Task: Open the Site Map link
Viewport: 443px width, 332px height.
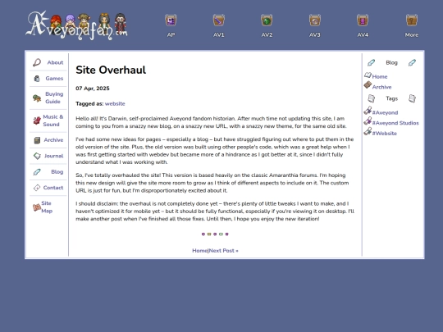Action: click(x=47, y=207)
